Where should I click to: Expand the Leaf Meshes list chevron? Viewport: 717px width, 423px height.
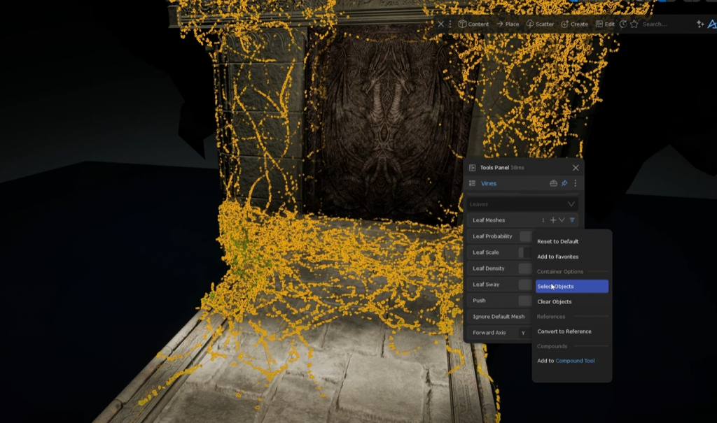point(562,220)
